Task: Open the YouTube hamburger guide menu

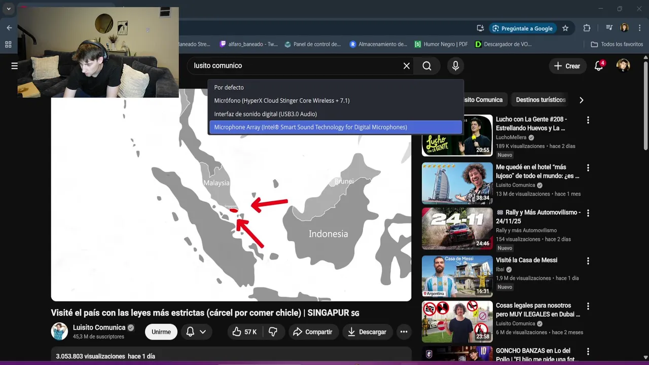Action: pos(14,66)
